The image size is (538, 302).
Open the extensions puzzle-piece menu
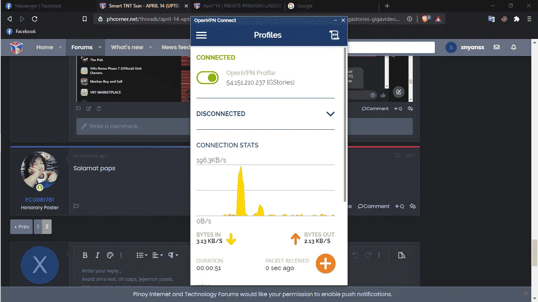(517, 19)
